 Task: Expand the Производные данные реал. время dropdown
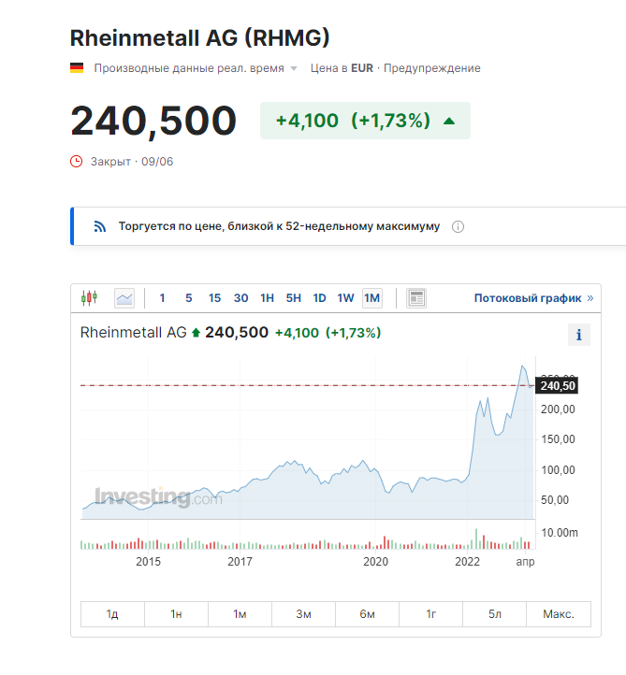[294, 68]
